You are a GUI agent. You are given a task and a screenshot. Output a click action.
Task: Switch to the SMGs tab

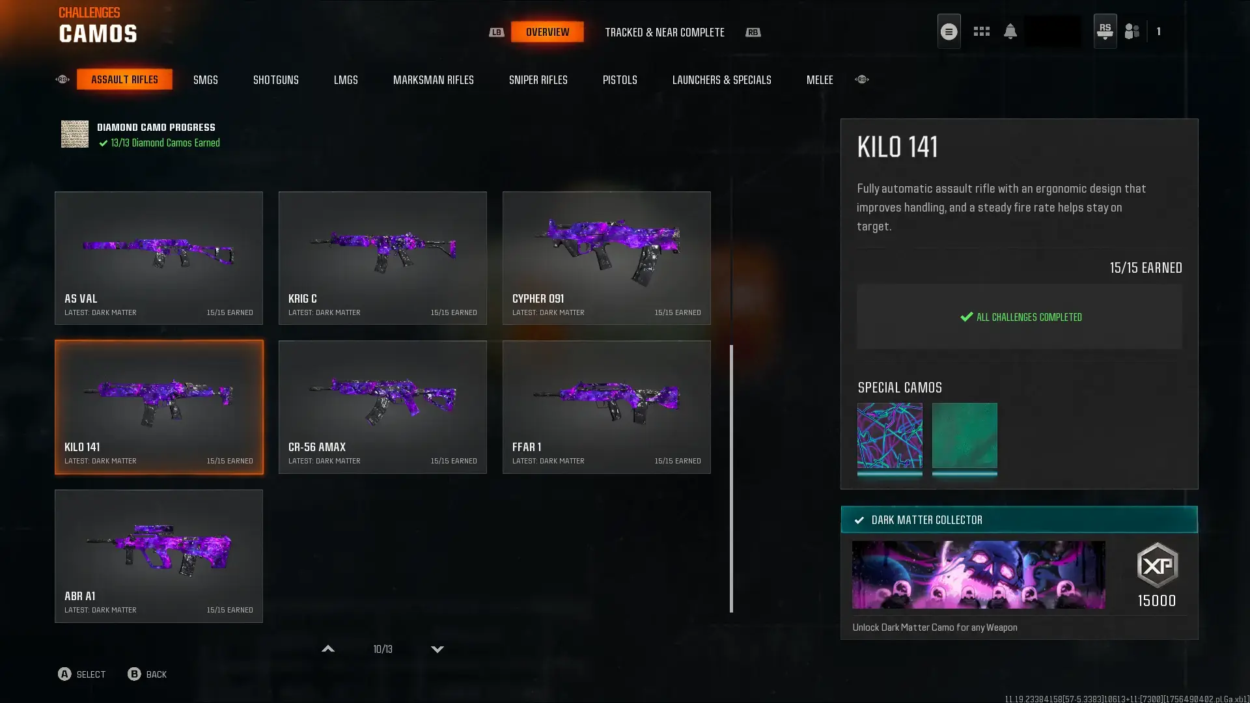pos(205,79)
